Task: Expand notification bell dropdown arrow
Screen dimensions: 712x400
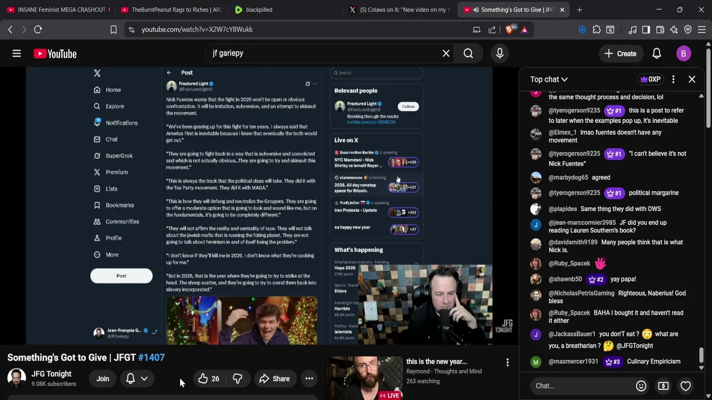Action: (x=144, y=379)
